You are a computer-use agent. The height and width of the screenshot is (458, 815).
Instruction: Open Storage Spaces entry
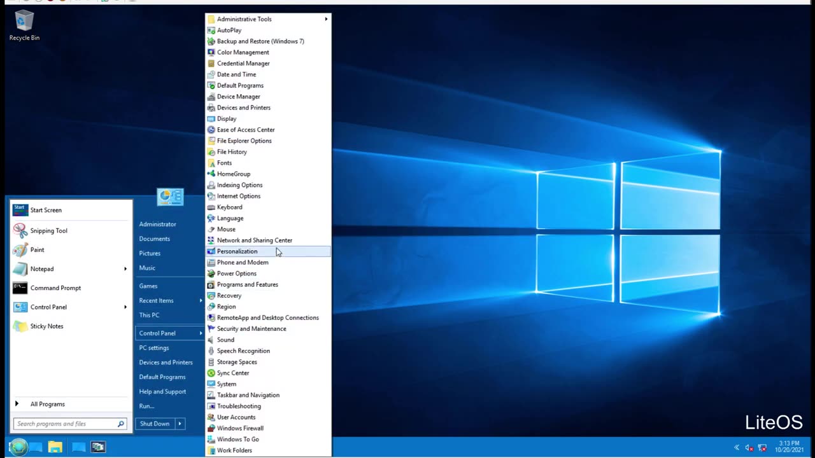point(268,362)
